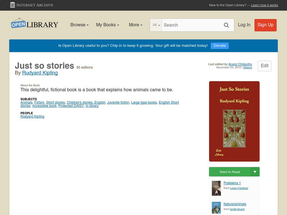Click the Donate button
Viewport: 287px width, 215px height.
coord(220,46)
